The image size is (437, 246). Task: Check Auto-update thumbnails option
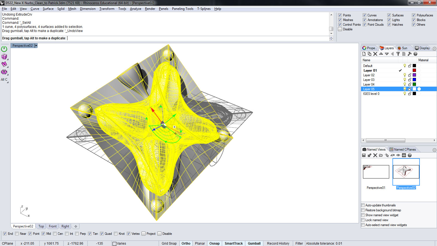363,205
